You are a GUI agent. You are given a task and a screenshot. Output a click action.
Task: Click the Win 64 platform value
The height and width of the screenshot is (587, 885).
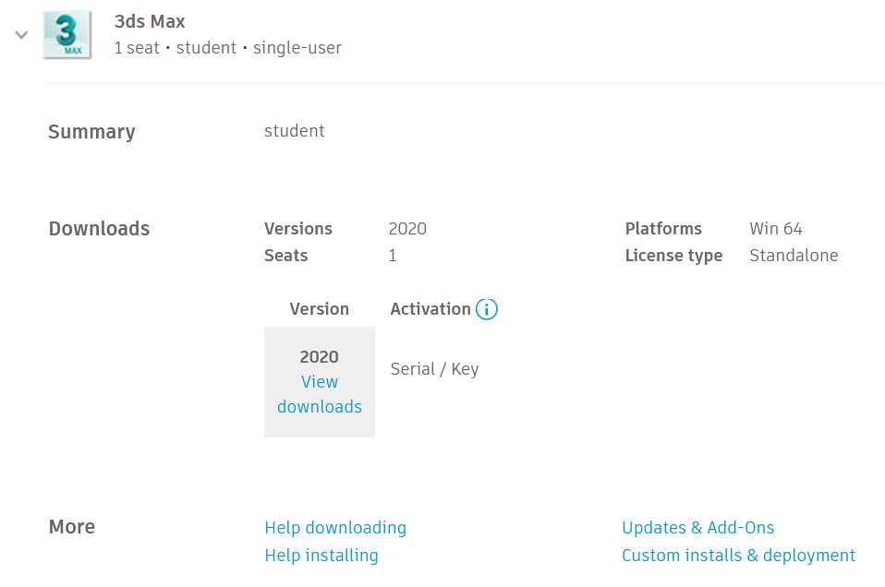[776, 228]
